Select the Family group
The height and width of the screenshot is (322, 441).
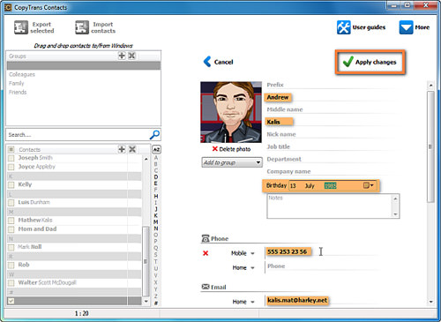(x=17, y=83)
